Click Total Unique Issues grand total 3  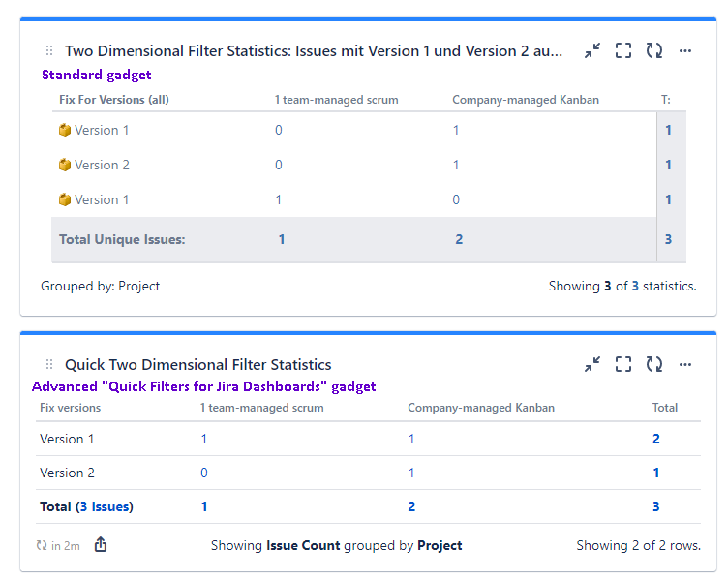(x=668, y=239)
